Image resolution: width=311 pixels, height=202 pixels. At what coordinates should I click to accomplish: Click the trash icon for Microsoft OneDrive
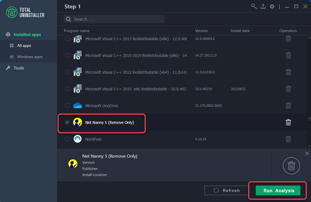[288, 106]
